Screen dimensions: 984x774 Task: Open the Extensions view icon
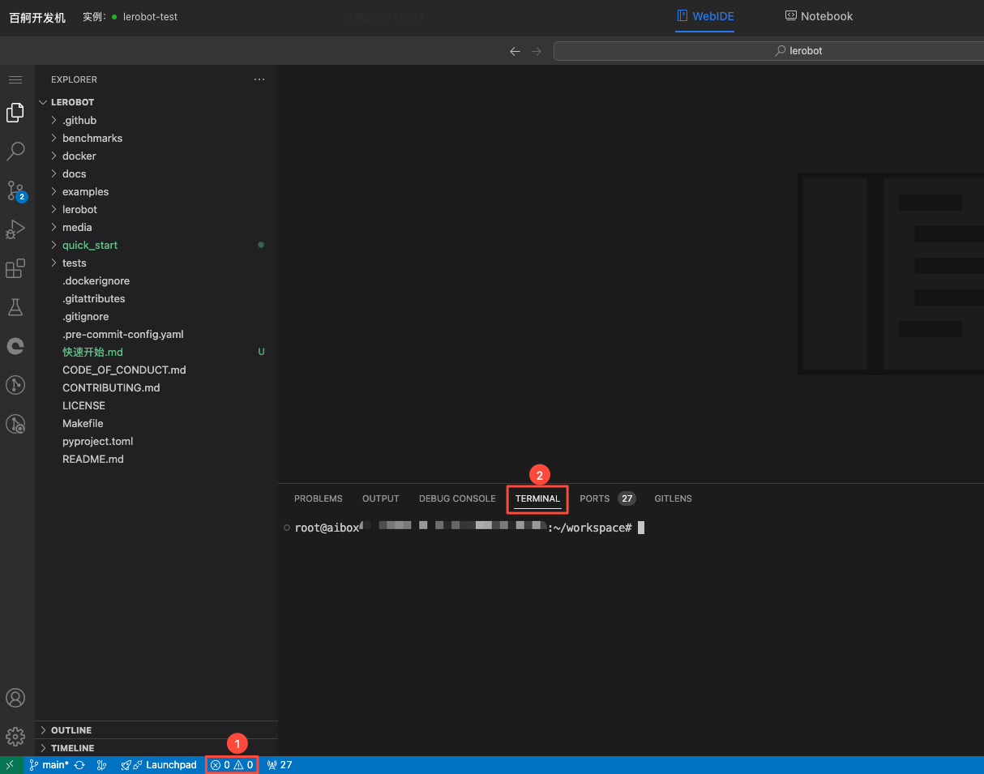(15, 268)
